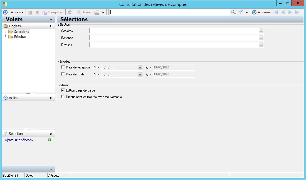This screenshot has width=306, height=180.
Task: Click the Onglets folder icon
Action: tap(6, 26)
